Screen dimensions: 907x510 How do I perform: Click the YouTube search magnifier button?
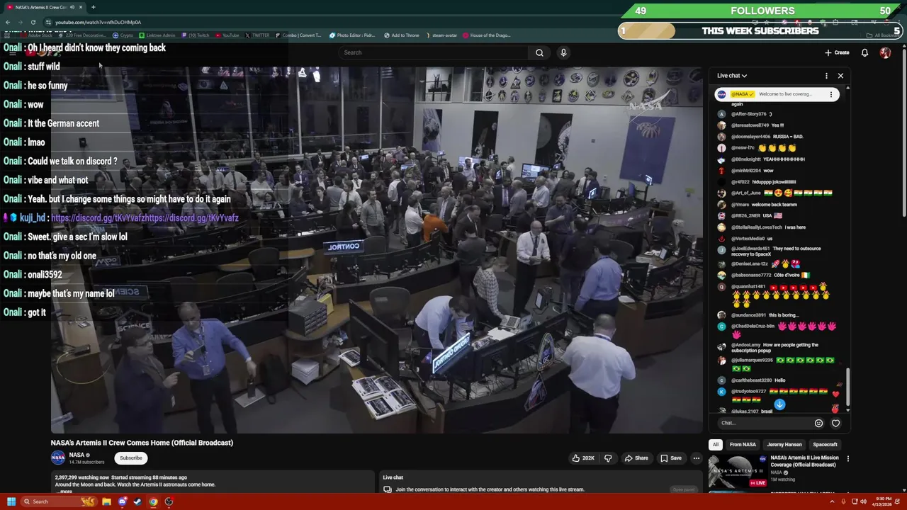coord(539,52)
